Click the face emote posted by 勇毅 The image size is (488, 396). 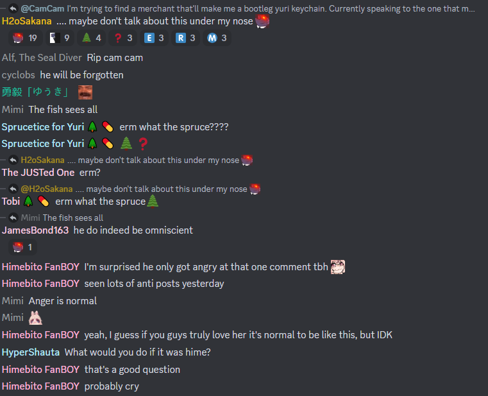85,92
